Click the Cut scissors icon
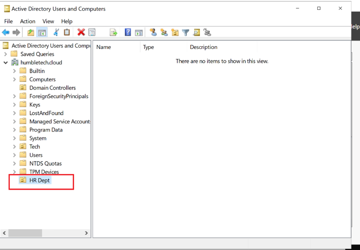 56,33
